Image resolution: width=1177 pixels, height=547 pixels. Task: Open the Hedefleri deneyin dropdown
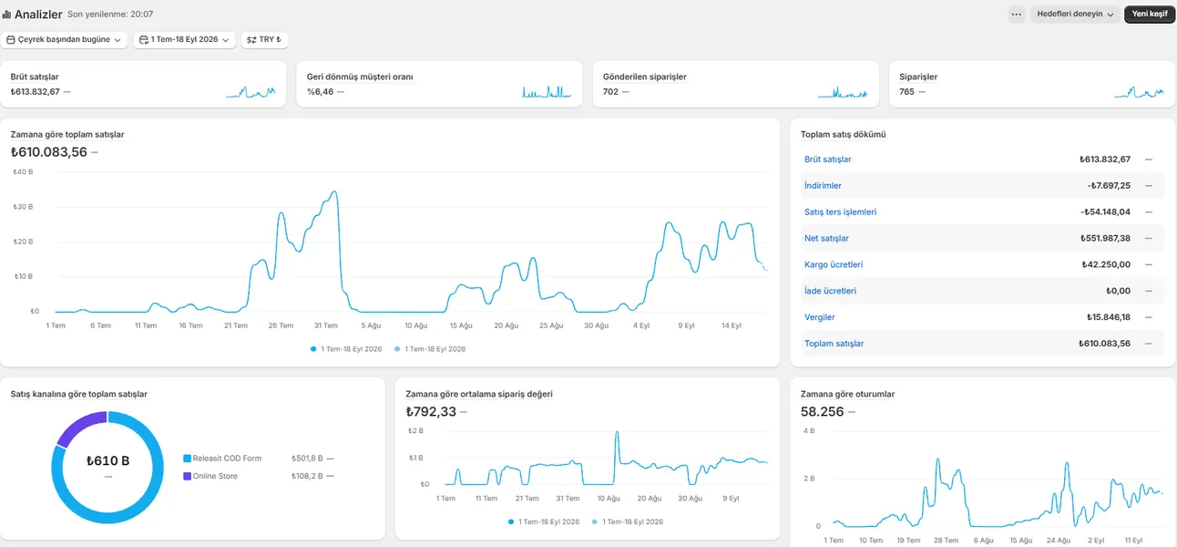point(1075,15)
